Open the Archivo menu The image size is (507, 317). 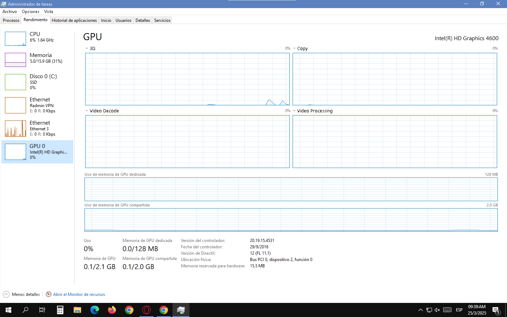click(10, 12)
